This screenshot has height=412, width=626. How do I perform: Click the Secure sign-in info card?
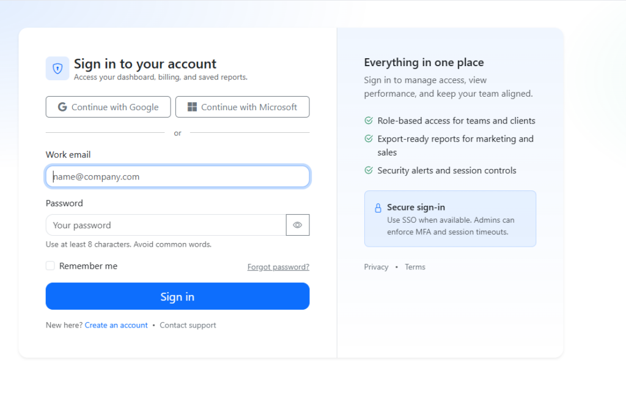[450, 219]
